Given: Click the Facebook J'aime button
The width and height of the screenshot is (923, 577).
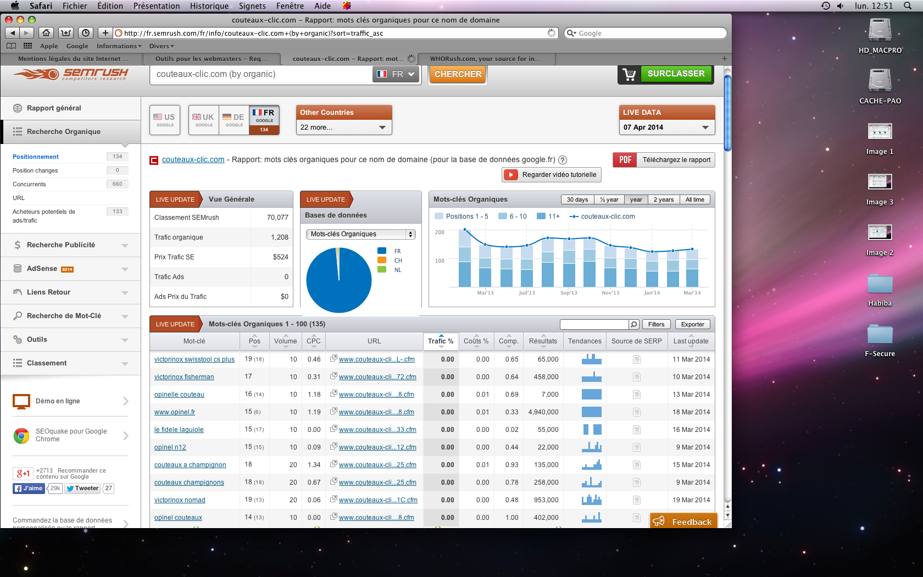Looking at the screenshot, I should pos(29,488).
